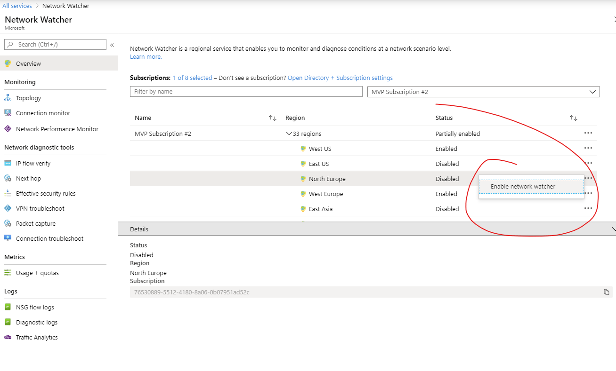Image resolution: width=616 pixels, height=371 pixels.
Task: Select the Packet capture icon
Action: 8,223
